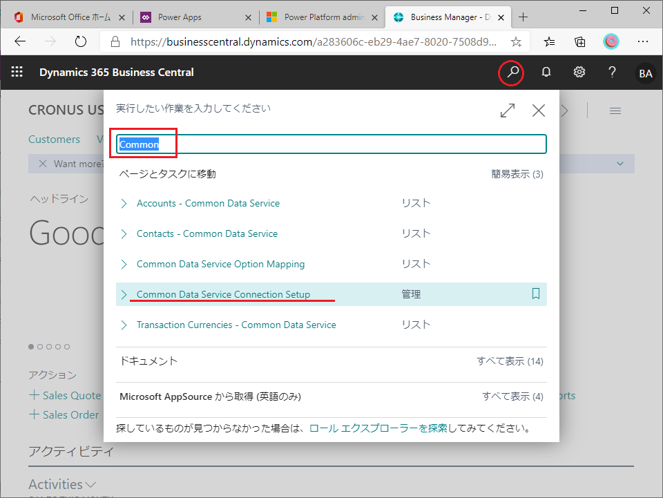
Task: Select the Business Manager tab
Action: click(x=450, y=17)
